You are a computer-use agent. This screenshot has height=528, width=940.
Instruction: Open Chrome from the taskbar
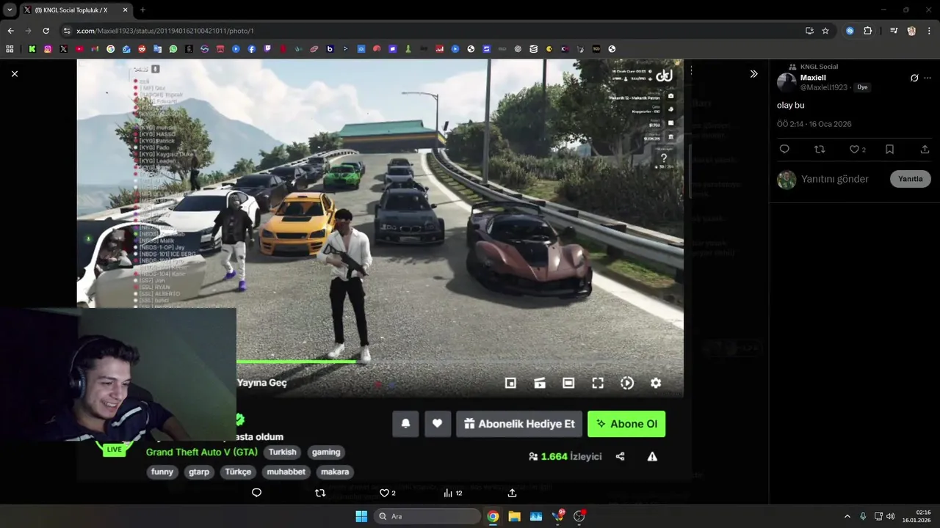[x=493, y=516]
